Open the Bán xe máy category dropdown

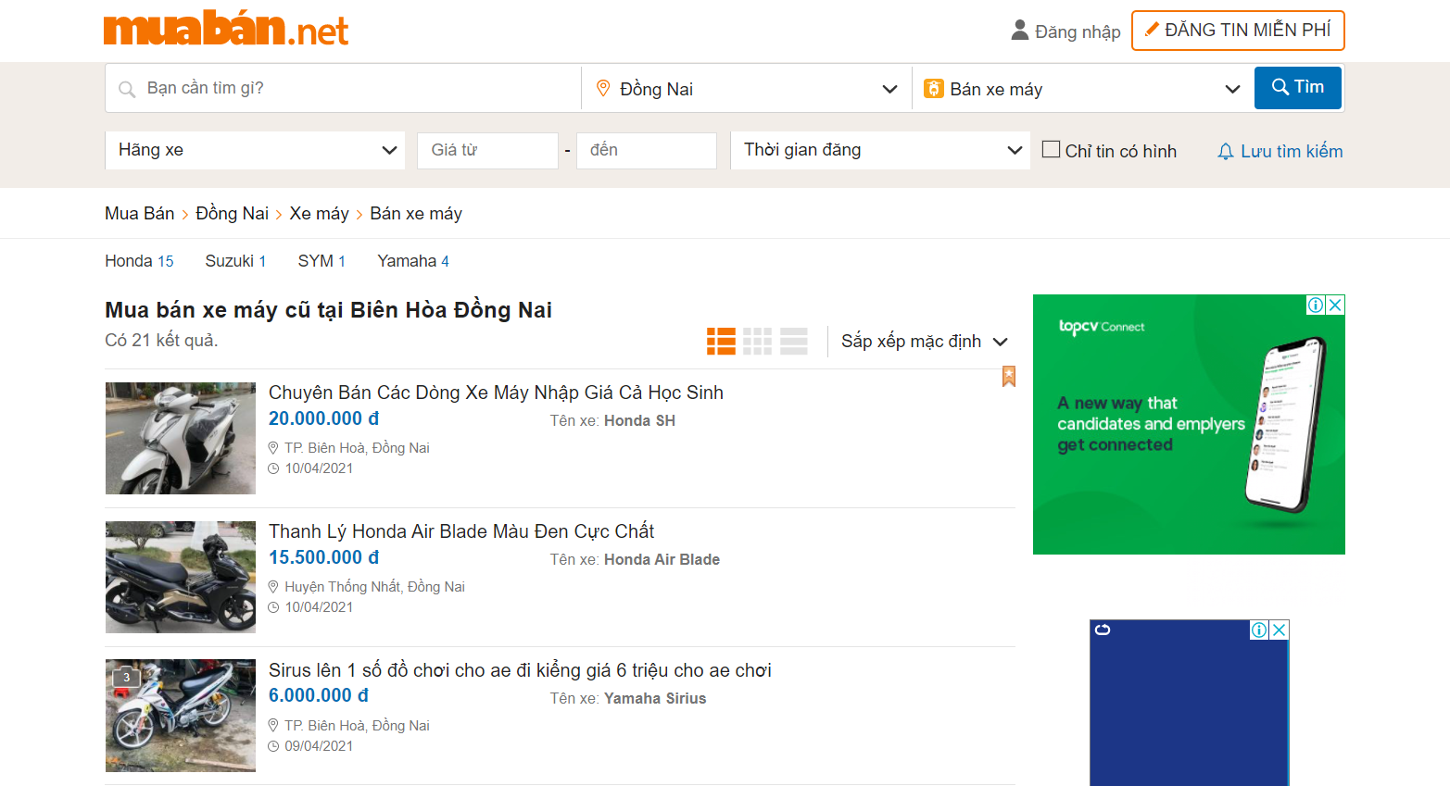pyautogui.click(x=1082, y=89)
